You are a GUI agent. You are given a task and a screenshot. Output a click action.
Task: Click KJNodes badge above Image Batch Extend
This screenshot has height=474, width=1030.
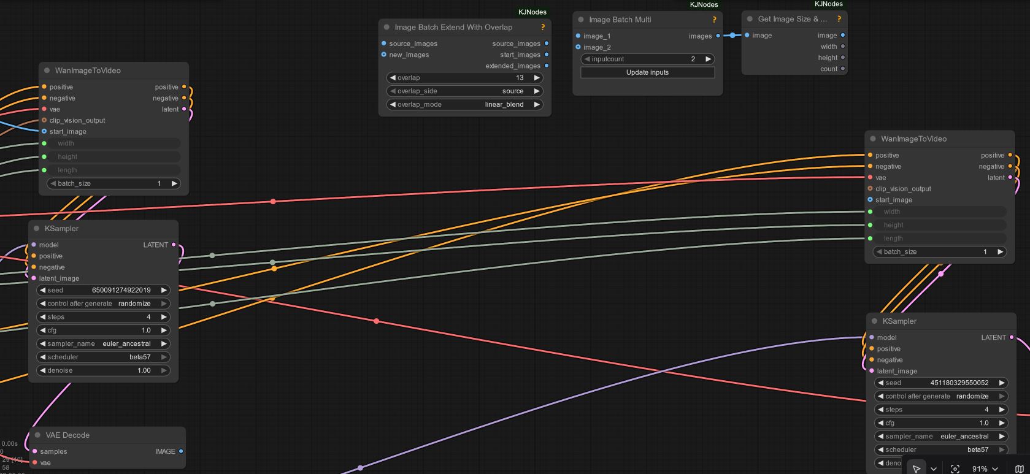pos(532,12)
